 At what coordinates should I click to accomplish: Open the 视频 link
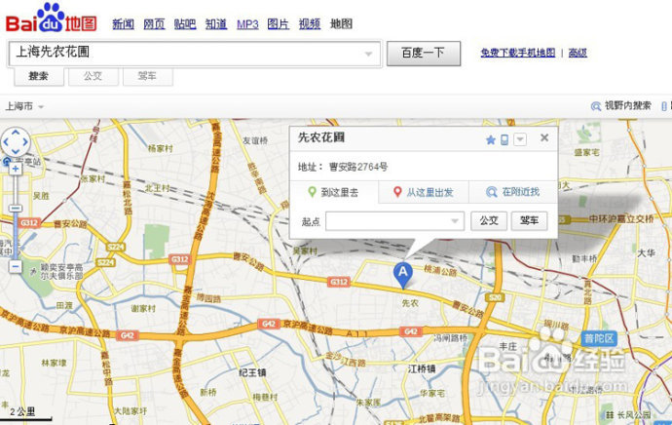click(x=310, y=24)
